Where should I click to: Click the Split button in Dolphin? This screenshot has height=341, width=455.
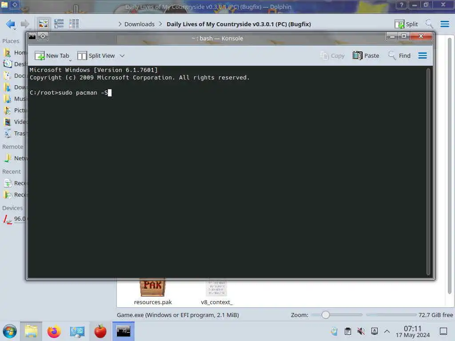click(x=406, y=24)
